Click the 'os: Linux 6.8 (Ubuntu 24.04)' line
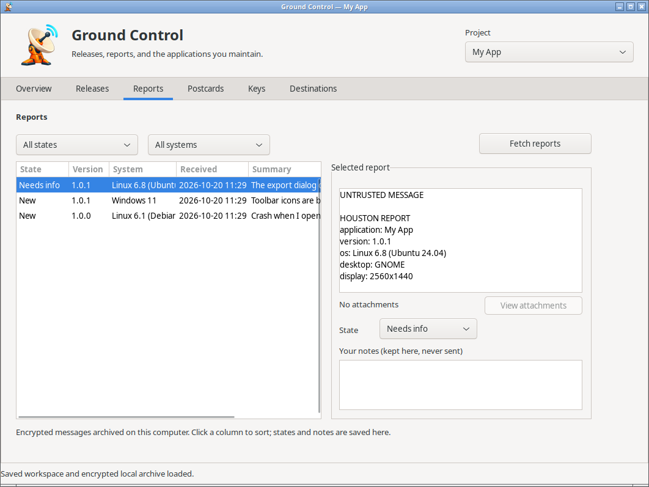 393,253
